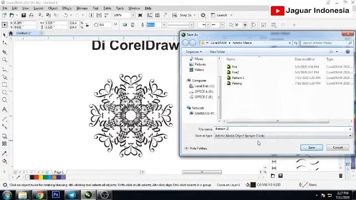Click the New document toolbar icon
The height and width of the screenshot is (200, 356).
click(4, 15)
